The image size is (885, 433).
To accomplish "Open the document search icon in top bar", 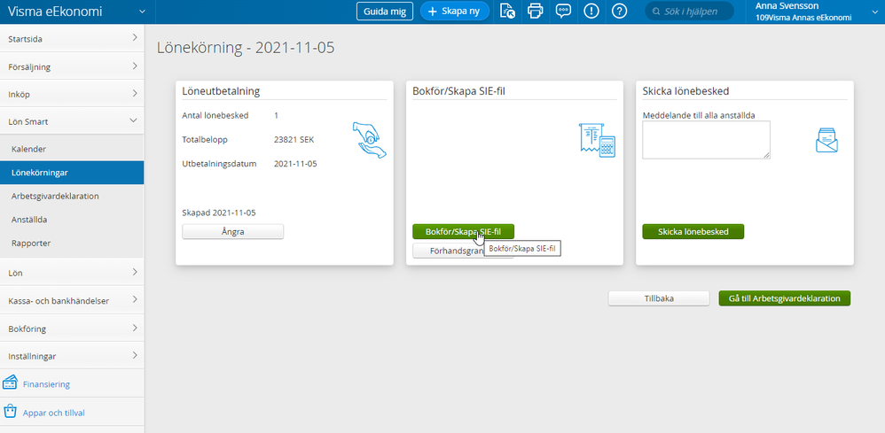I will [x=507, y=12].
